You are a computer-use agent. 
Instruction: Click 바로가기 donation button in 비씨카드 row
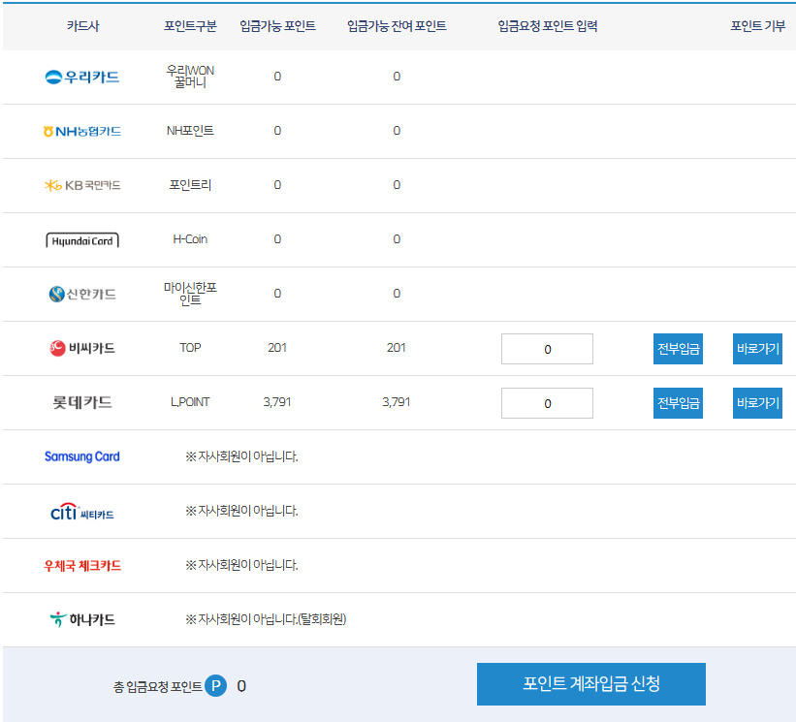pos(757,349)
